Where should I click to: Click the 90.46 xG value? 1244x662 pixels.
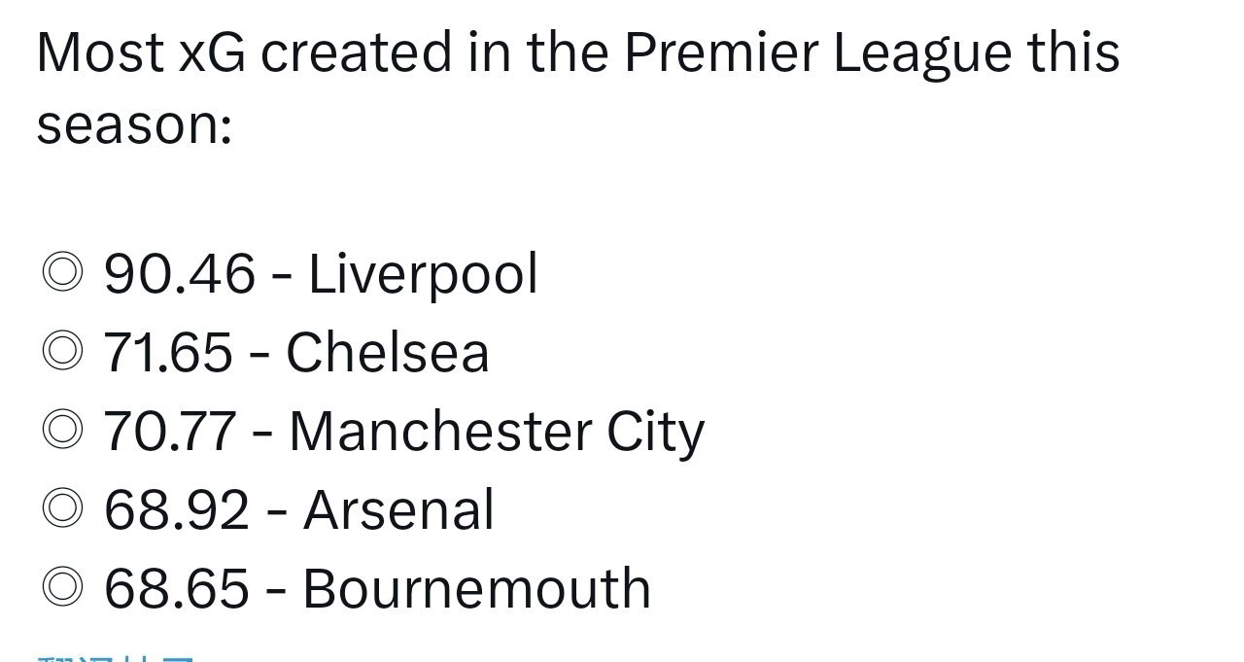point(179,274)
